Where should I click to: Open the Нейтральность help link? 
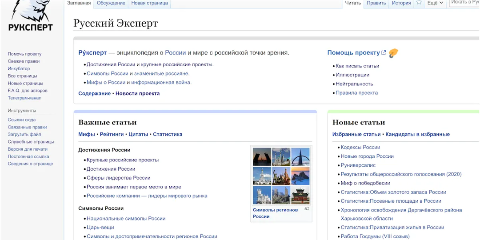pyautogui.click(x=355, y=84)
